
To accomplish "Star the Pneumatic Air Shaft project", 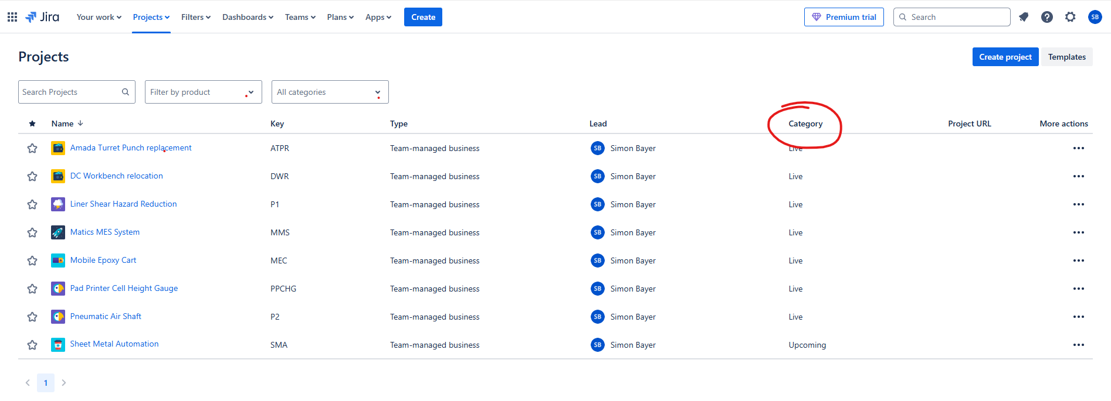I will click(32, 317).
